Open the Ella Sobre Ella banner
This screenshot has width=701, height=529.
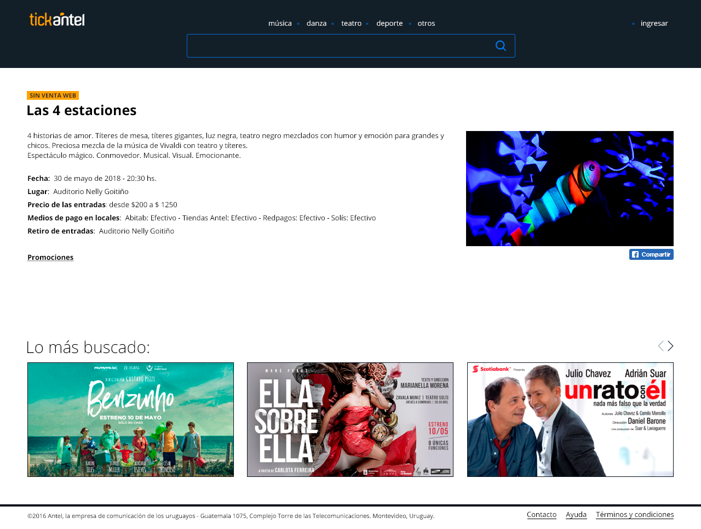coord(350,419)
